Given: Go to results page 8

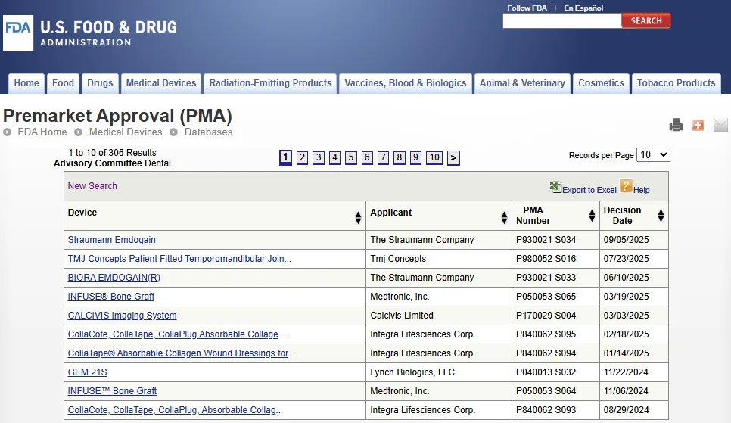Looking at the screenshot, I should 399,157.
